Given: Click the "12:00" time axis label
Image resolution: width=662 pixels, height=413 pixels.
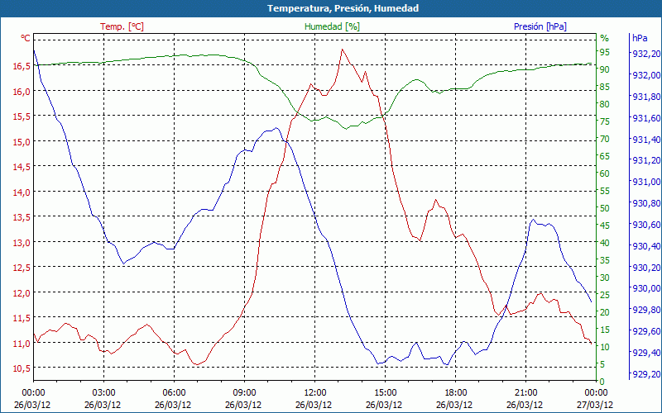Looking at the screenshot, I should click(314, 393).
